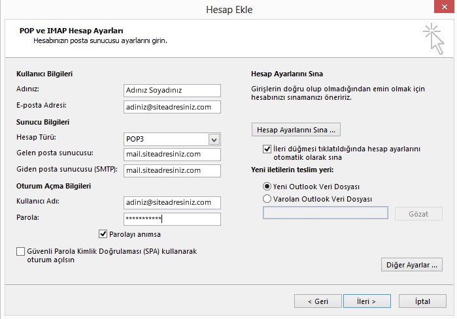Open the Hesap Türü dropdown arrow
The width and height of the screenshot is (457, 319).
[x=214, y=140]
